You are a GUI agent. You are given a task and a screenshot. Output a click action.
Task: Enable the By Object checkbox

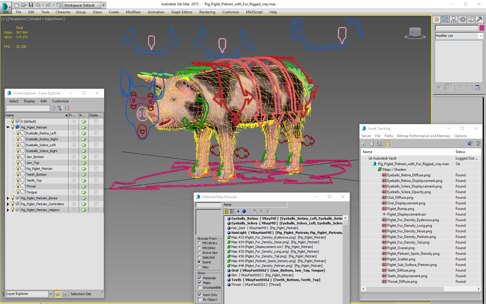point(200,300)
